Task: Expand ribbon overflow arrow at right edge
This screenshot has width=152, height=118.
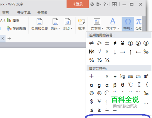Action: coord(144,26)
